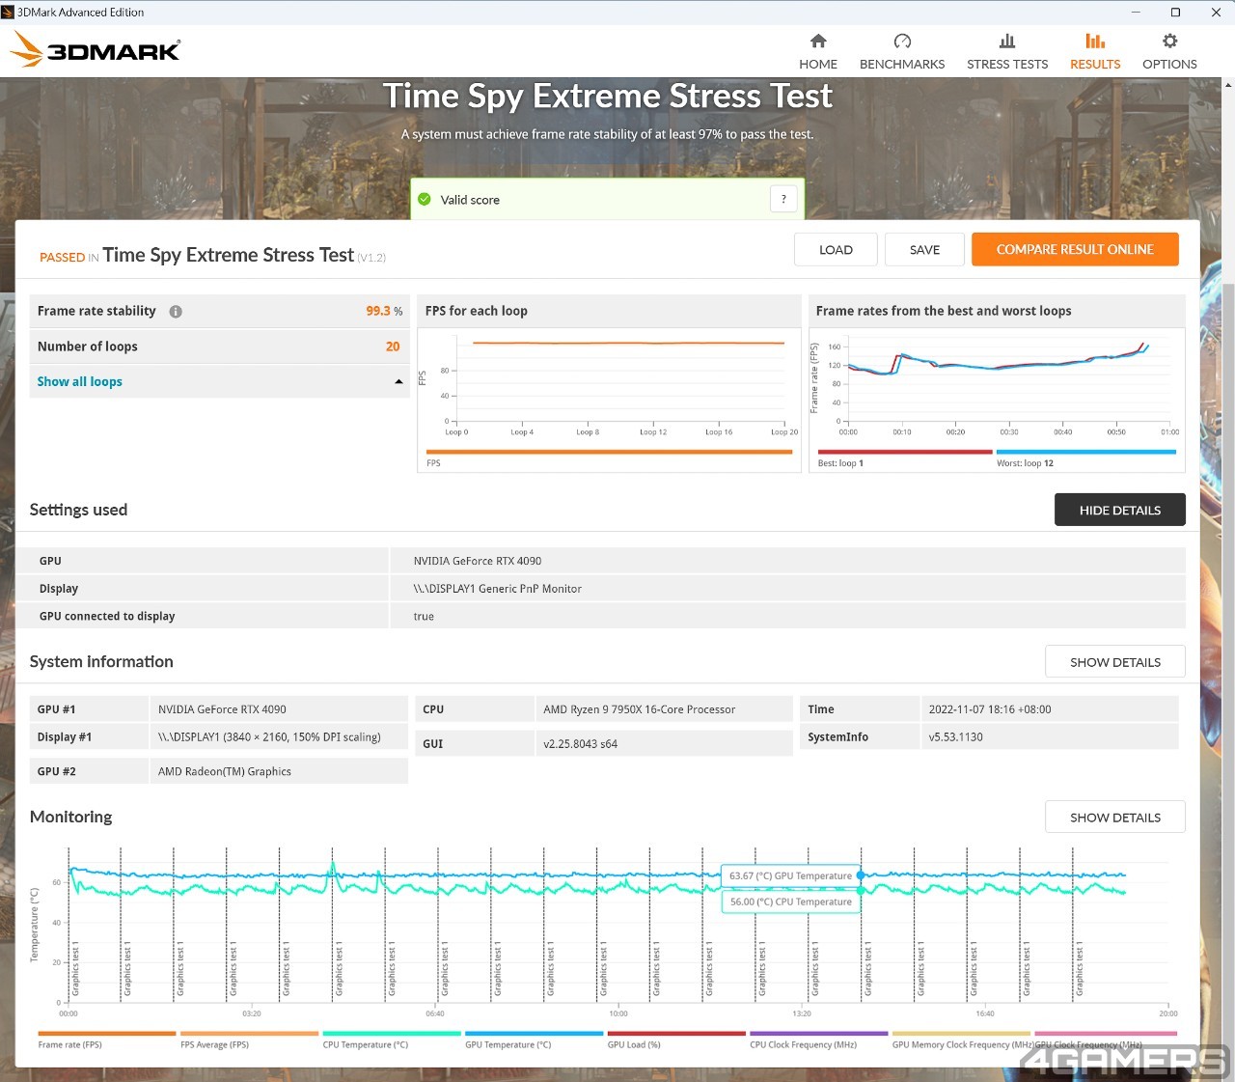Toggle GPU Load (%) legend item
The image size is (1235, 1082).
pyautogui.click(x=676, y=1039)
